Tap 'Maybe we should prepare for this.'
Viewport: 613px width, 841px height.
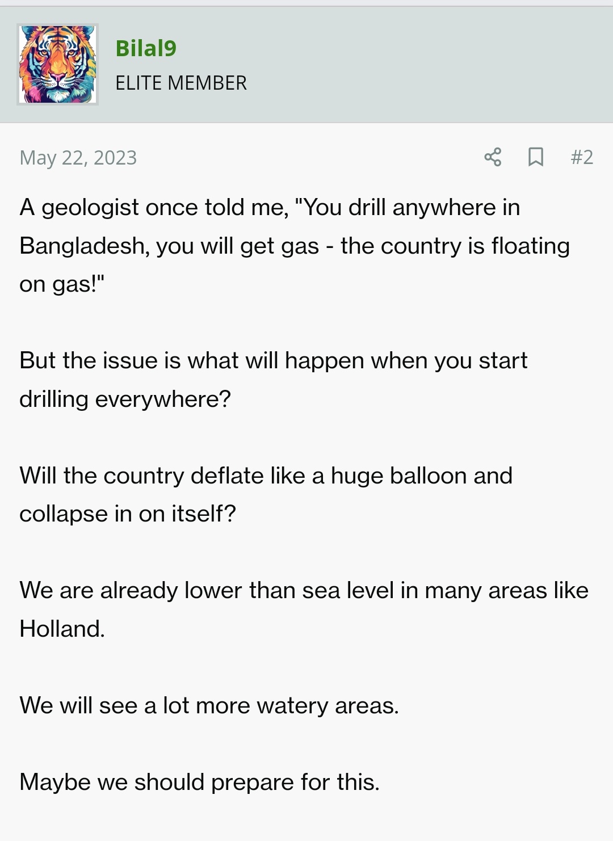199,782
